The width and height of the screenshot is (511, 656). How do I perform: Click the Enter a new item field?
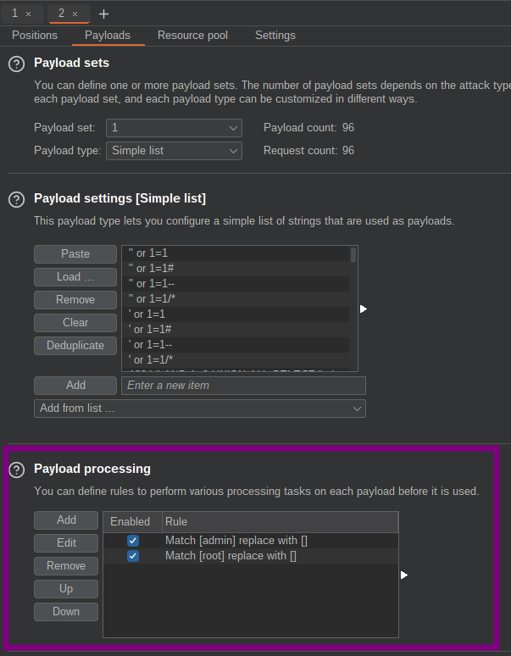click(x=243, y=386)
